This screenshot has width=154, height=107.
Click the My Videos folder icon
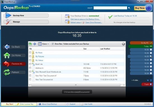tap(33, 60)
